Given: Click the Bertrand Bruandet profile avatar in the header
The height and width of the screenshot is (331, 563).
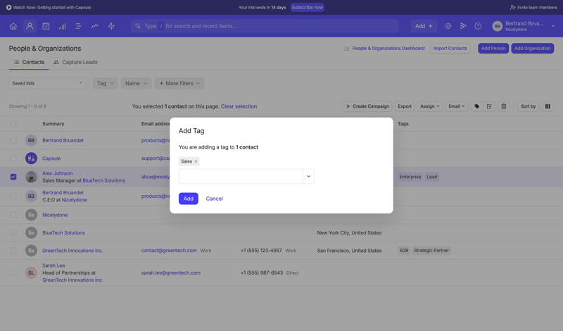Looking at the screenshot, I should (498, 26).
